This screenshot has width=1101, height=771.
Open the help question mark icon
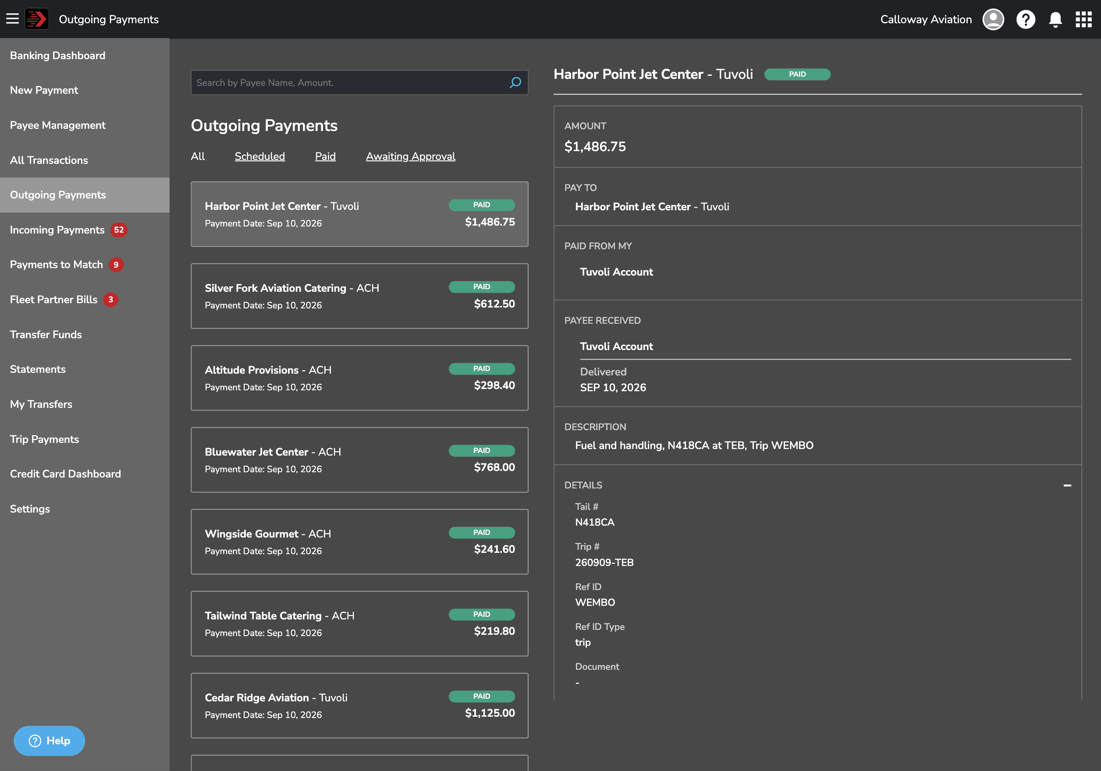[1025, 20]
